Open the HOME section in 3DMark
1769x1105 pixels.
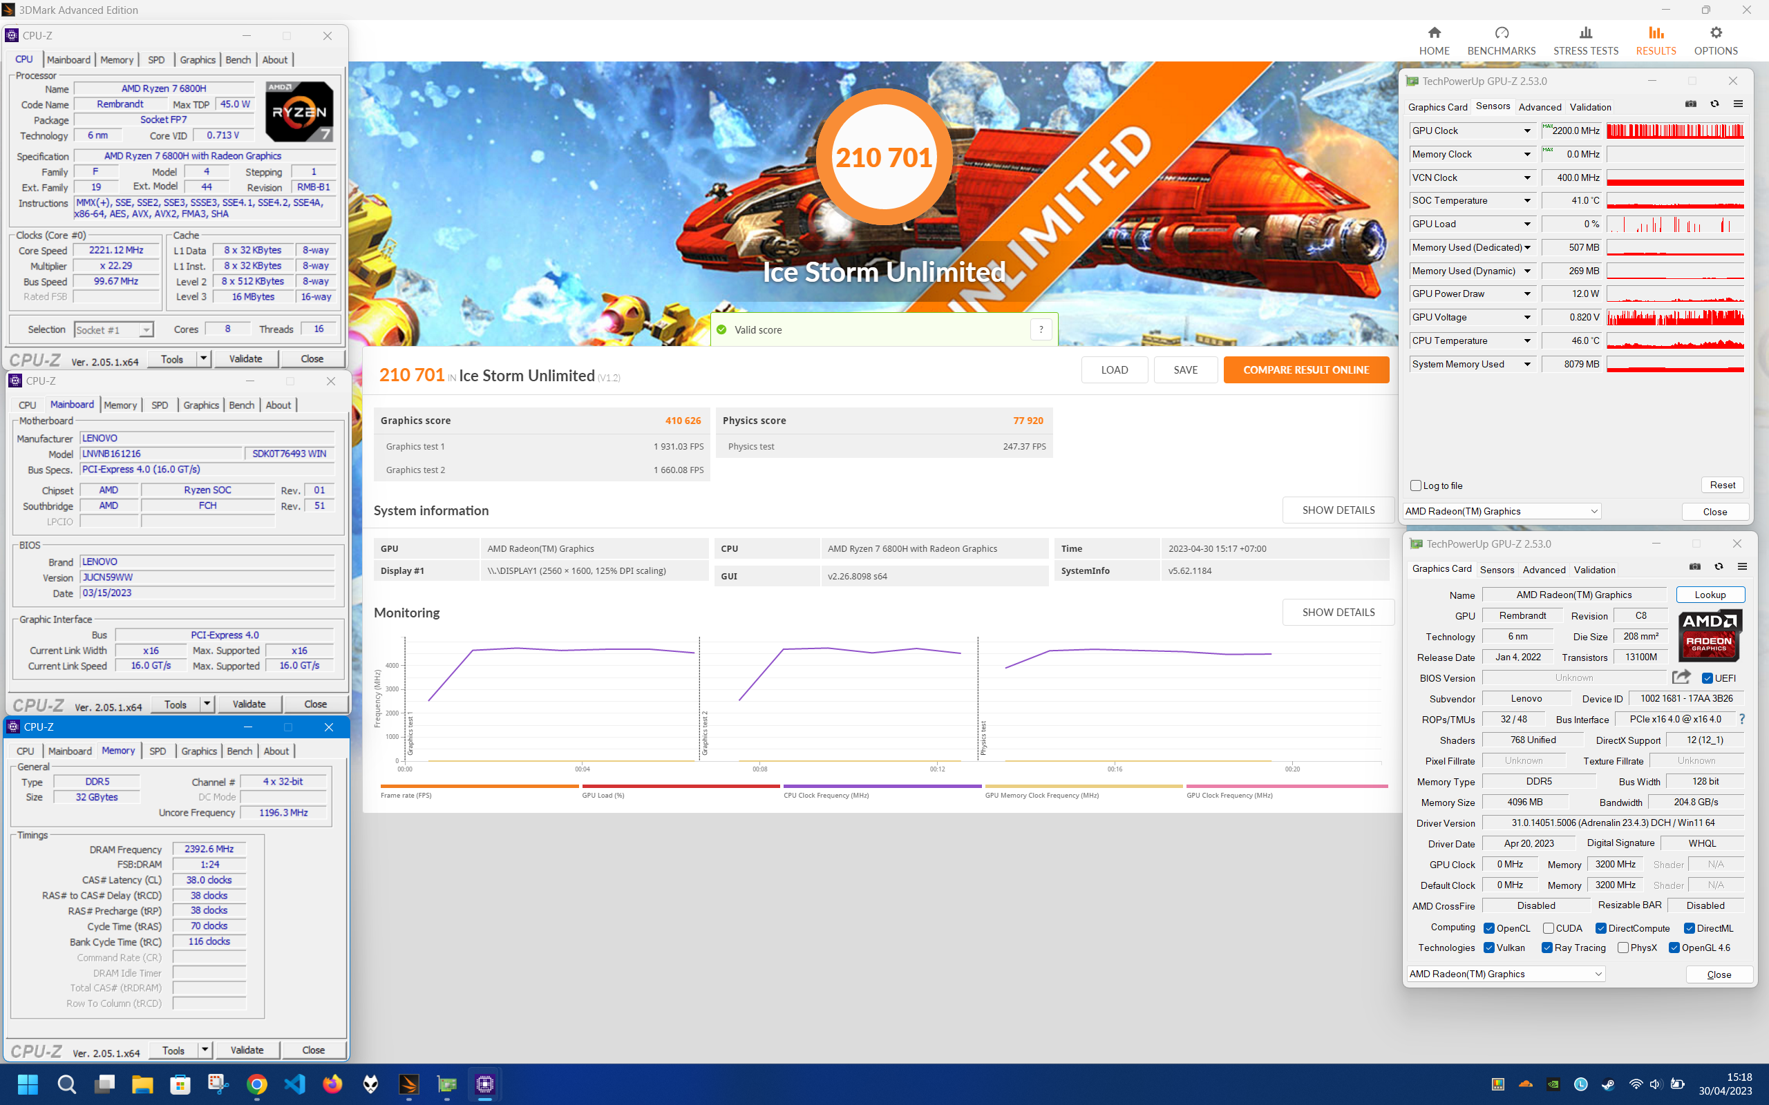tap(1433, 41)
